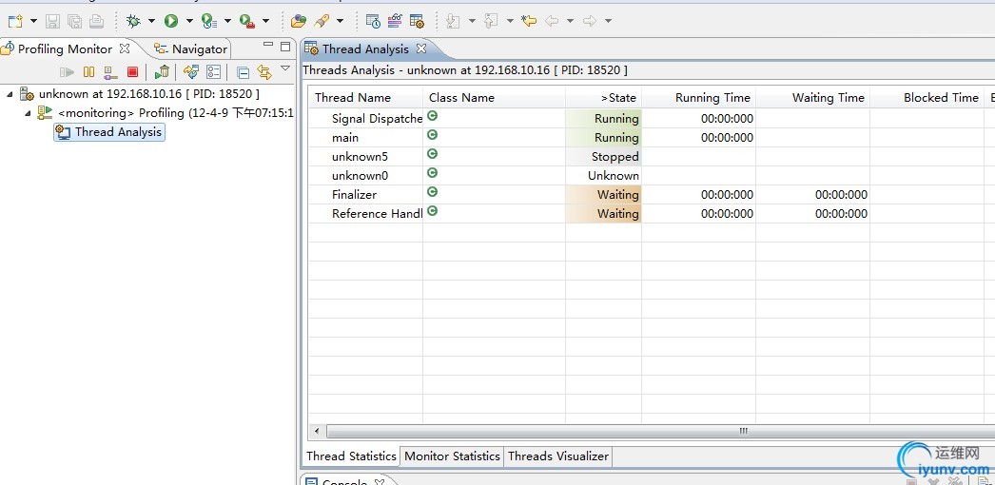995x485 pixels.
Task: Click the open folder resource icon
Action: (299, 21)
